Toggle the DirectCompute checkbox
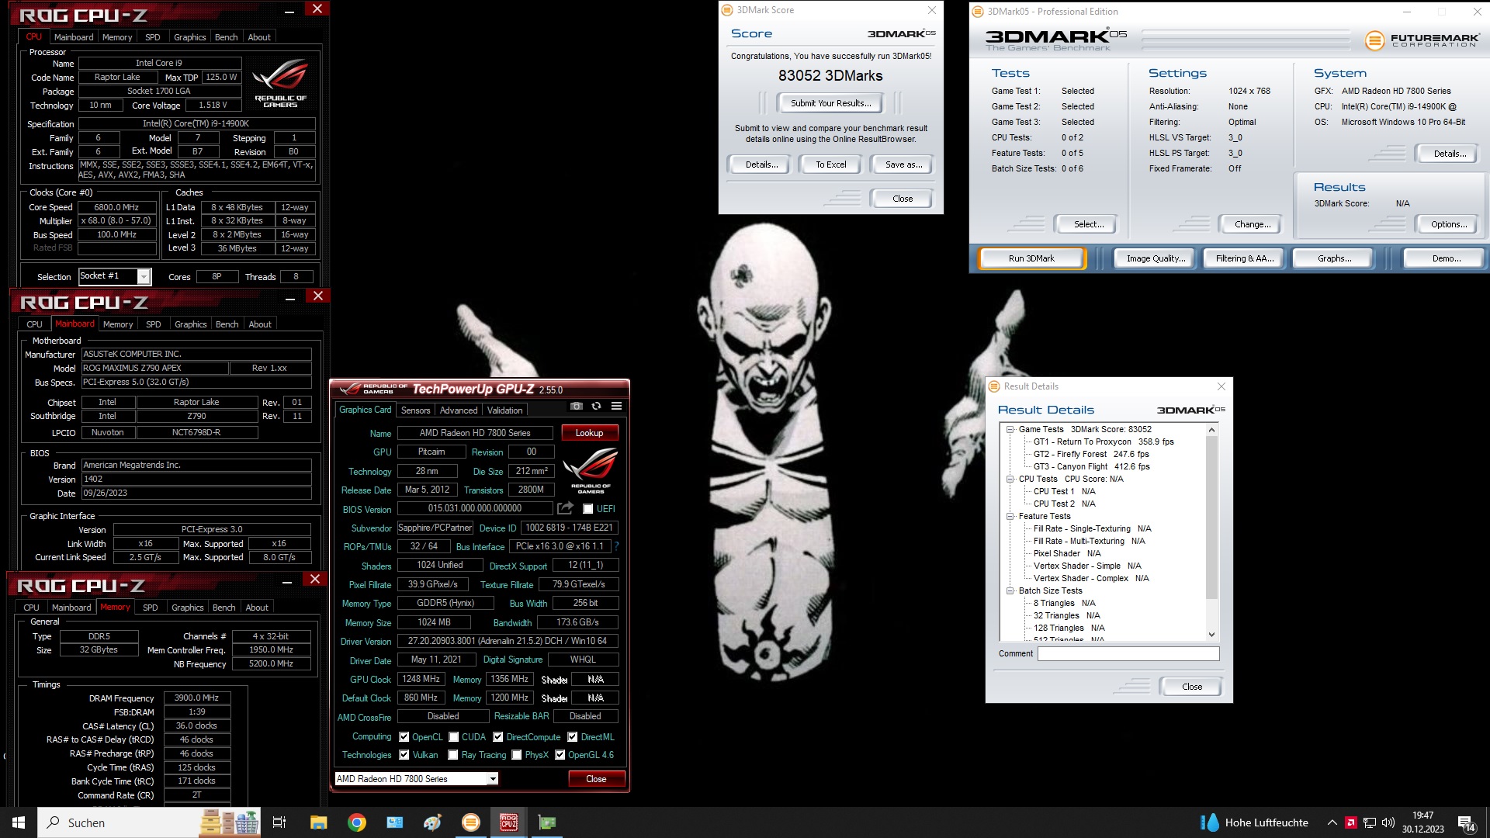The width and height of the screenshot is (1490, 838). tap(497, 737)
